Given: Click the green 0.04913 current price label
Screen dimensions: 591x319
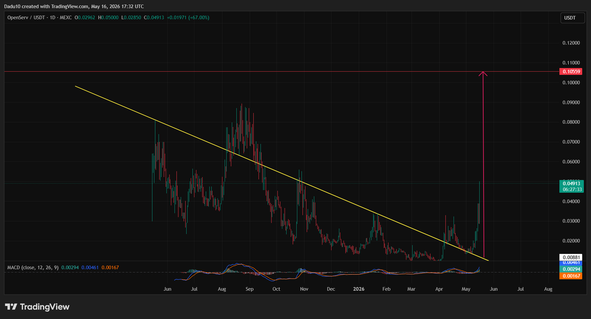Looking at the screenshot, I should click(572, 183).
